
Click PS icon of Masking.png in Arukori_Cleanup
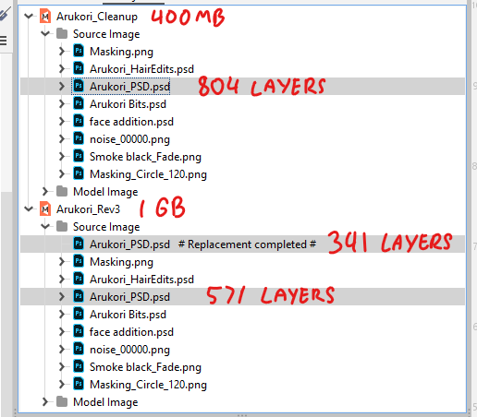(79, 51)
